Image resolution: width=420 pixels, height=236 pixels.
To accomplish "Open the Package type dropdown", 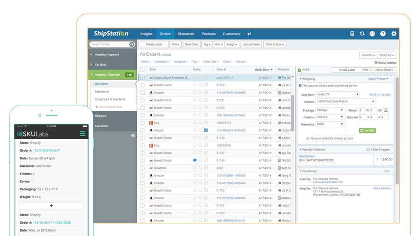I will pyautogui.click(x=330, y=110).
